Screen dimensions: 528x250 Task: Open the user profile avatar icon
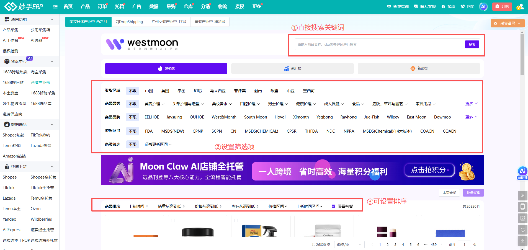(520, 7)
